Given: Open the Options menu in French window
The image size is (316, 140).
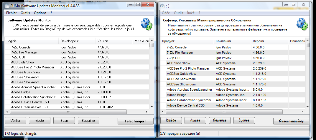Looking at the screenshot, I should coord(40,13).
